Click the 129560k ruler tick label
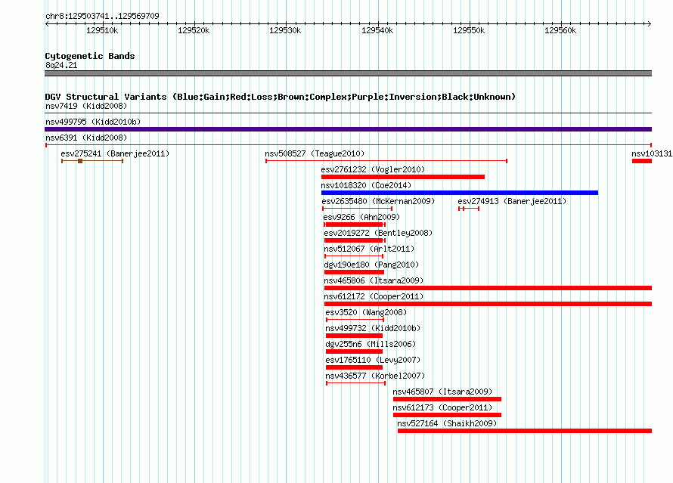The height and width of the screenshot is (483, 673). [x=560, y=30]
